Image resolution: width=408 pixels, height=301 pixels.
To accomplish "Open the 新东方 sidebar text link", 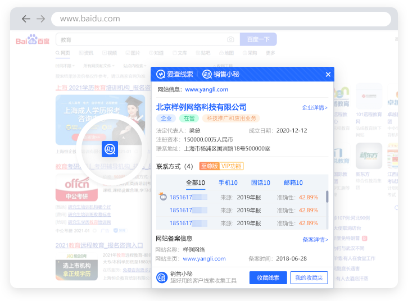I will (x=362, y=174).
